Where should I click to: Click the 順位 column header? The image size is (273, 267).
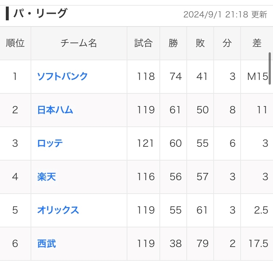(x=15, y=43)
